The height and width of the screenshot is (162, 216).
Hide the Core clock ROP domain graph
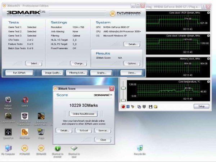point(208,13)
